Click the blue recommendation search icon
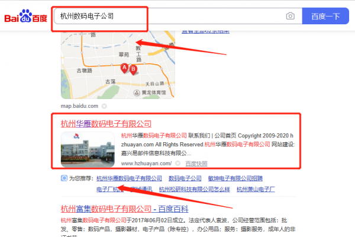Viewport: 355px width, 237px height. tap(64, 178)
